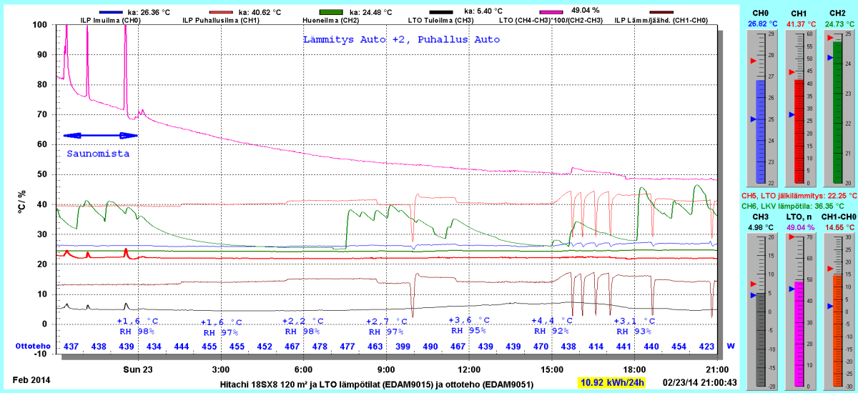Click the CH5 LTO jälkilämmitys reading
The height and width of the screenshot is (393, 858).
pos(798,195)
